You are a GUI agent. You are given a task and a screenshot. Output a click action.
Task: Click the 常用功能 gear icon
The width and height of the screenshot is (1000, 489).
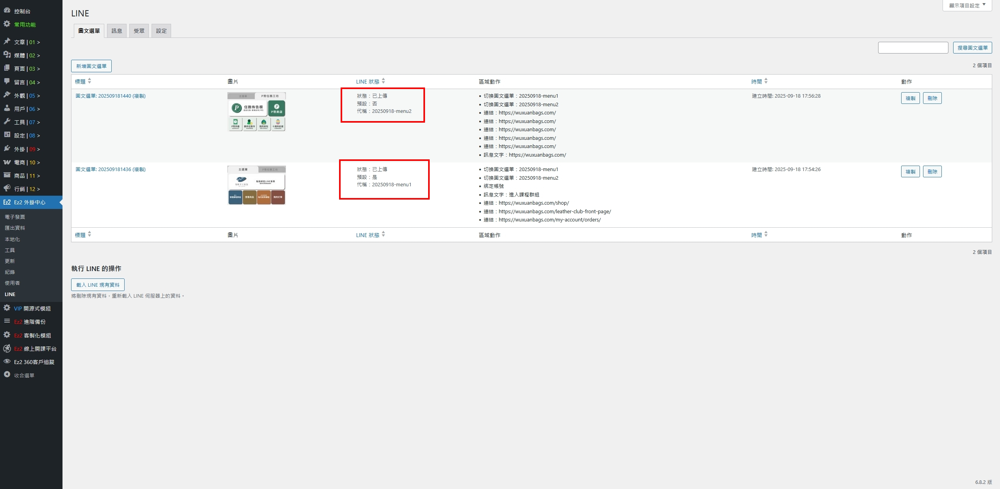[7, 24]
